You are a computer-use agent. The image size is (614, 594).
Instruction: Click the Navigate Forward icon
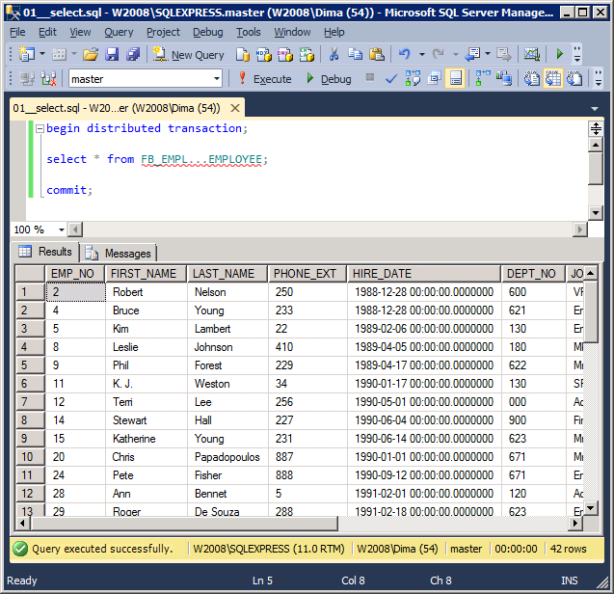503,54
